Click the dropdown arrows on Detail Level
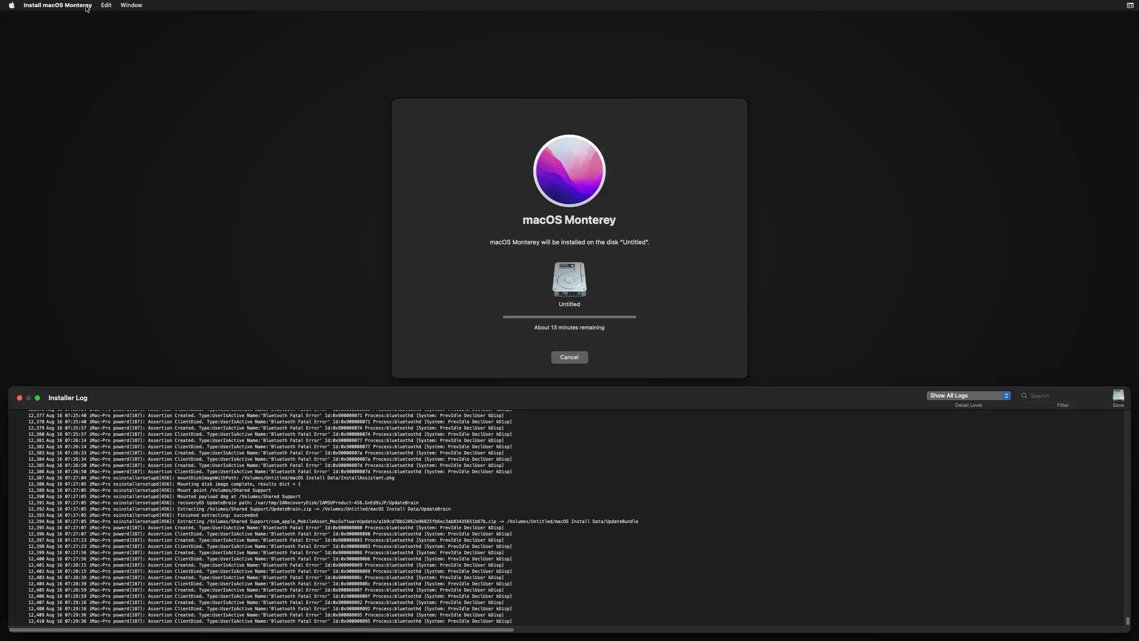Screen dimensions: 1139x641 tap(1006, 396)
